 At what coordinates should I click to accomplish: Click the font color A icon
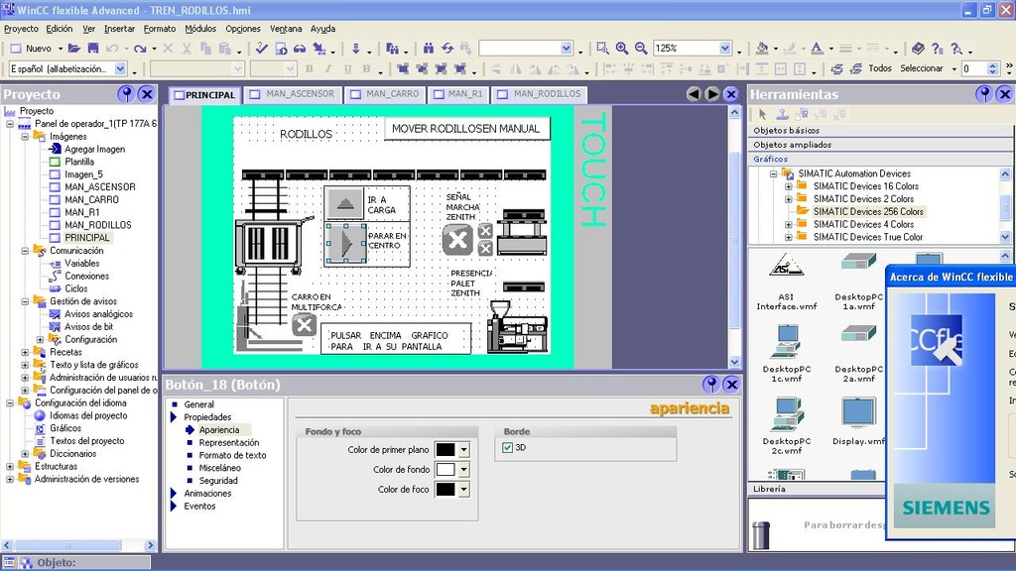pyautogui.click(x=816, y=48)
